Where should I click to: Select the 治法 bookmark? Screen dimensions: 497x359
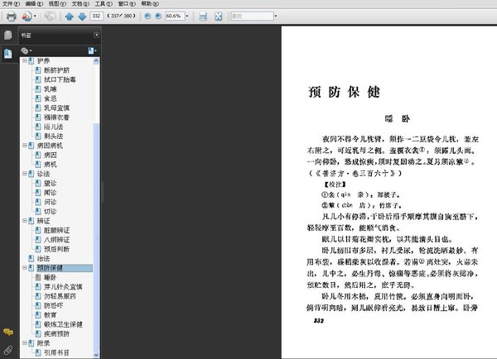point(43,258)
